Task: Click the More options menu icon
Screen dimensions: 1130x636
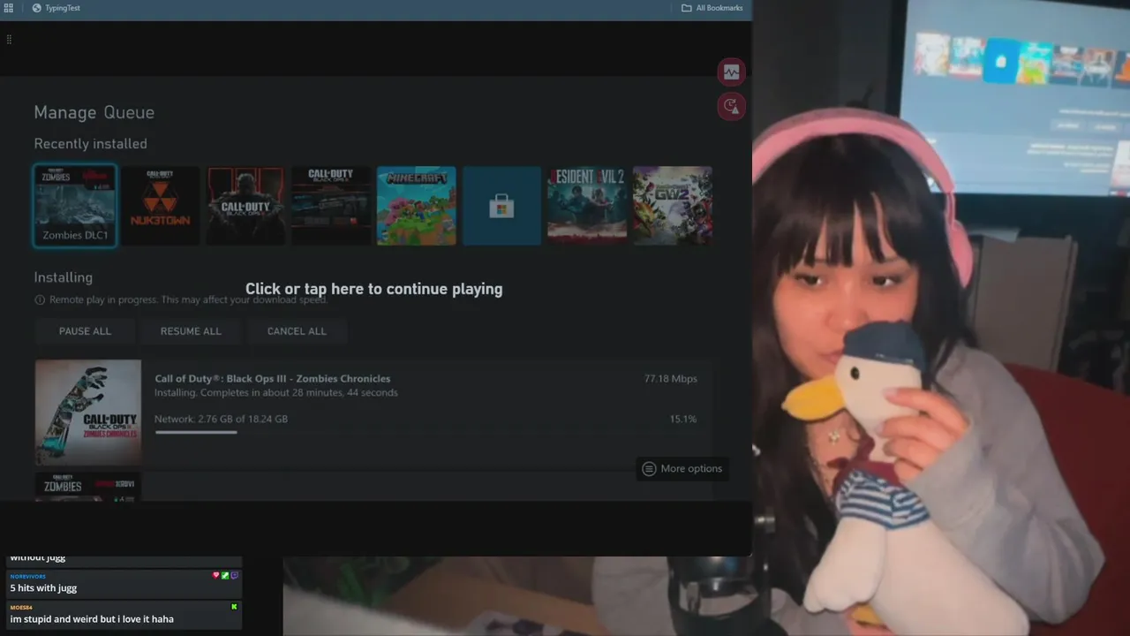Action: pyautogui.click(x=649, y=469)
